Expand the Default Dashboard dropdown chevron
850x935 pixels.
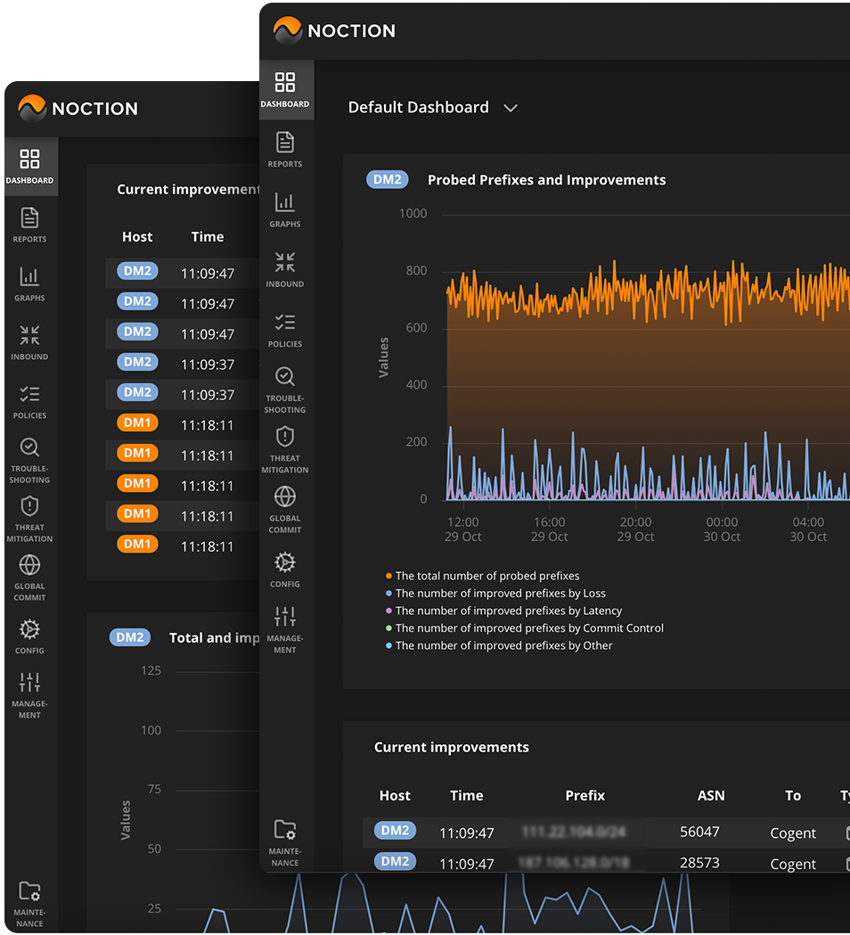pyautogui.click(x=511, y=108)
